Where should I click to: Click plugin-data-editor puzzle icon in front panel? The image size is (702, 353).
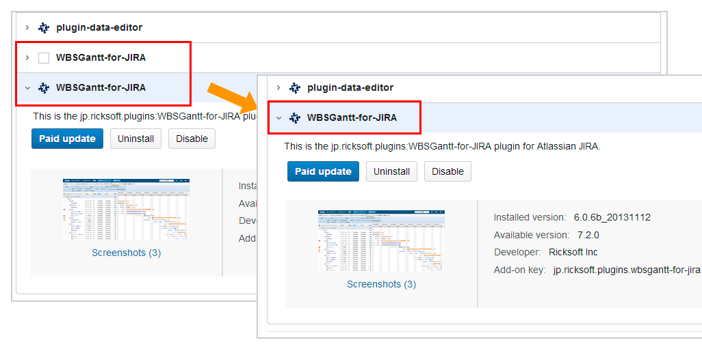pyautogui.click(x=295, y=88)
